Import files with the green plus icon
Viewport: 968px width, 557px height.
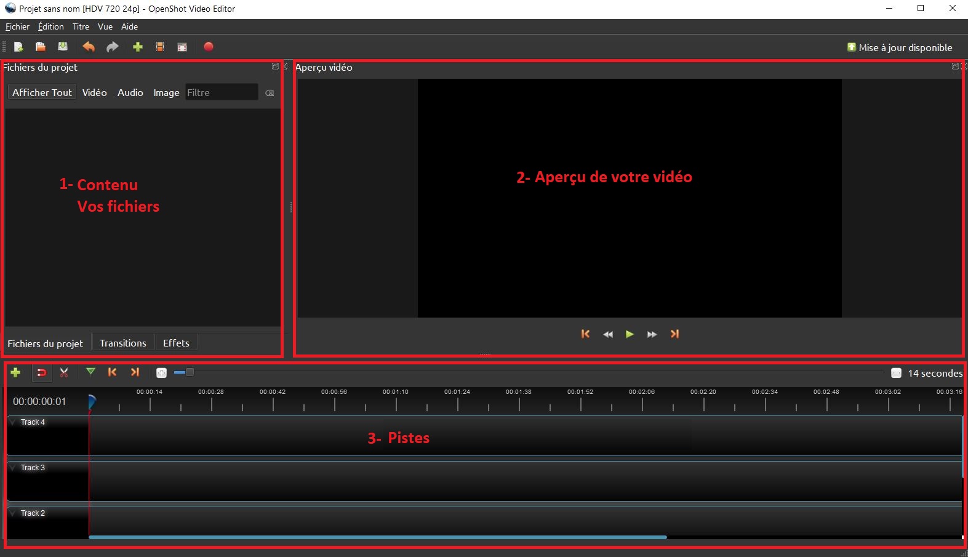(x=138, y=47)
